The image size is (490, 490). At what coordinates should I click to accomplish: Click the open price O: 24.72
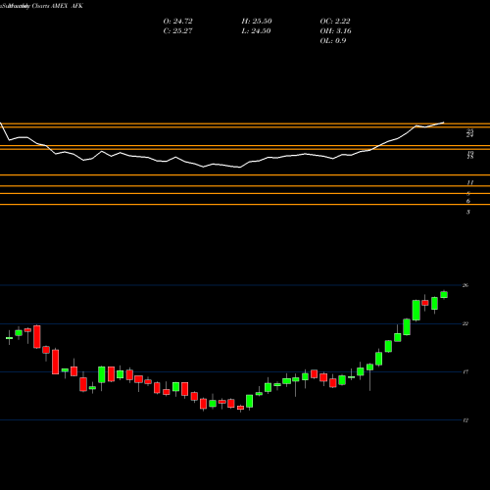(x=177, y=22)
